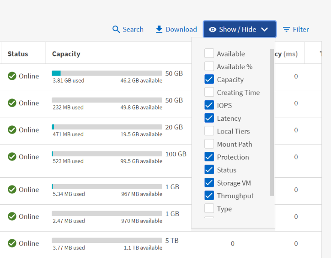Click the Online status icon for the 523 MB used volume
331x258 pixels.
pyautogui.click(x=12, y=157)
